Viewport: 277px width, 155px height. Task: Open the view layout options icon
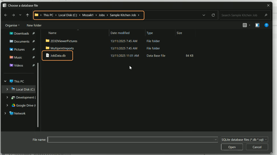click(245, 25)
